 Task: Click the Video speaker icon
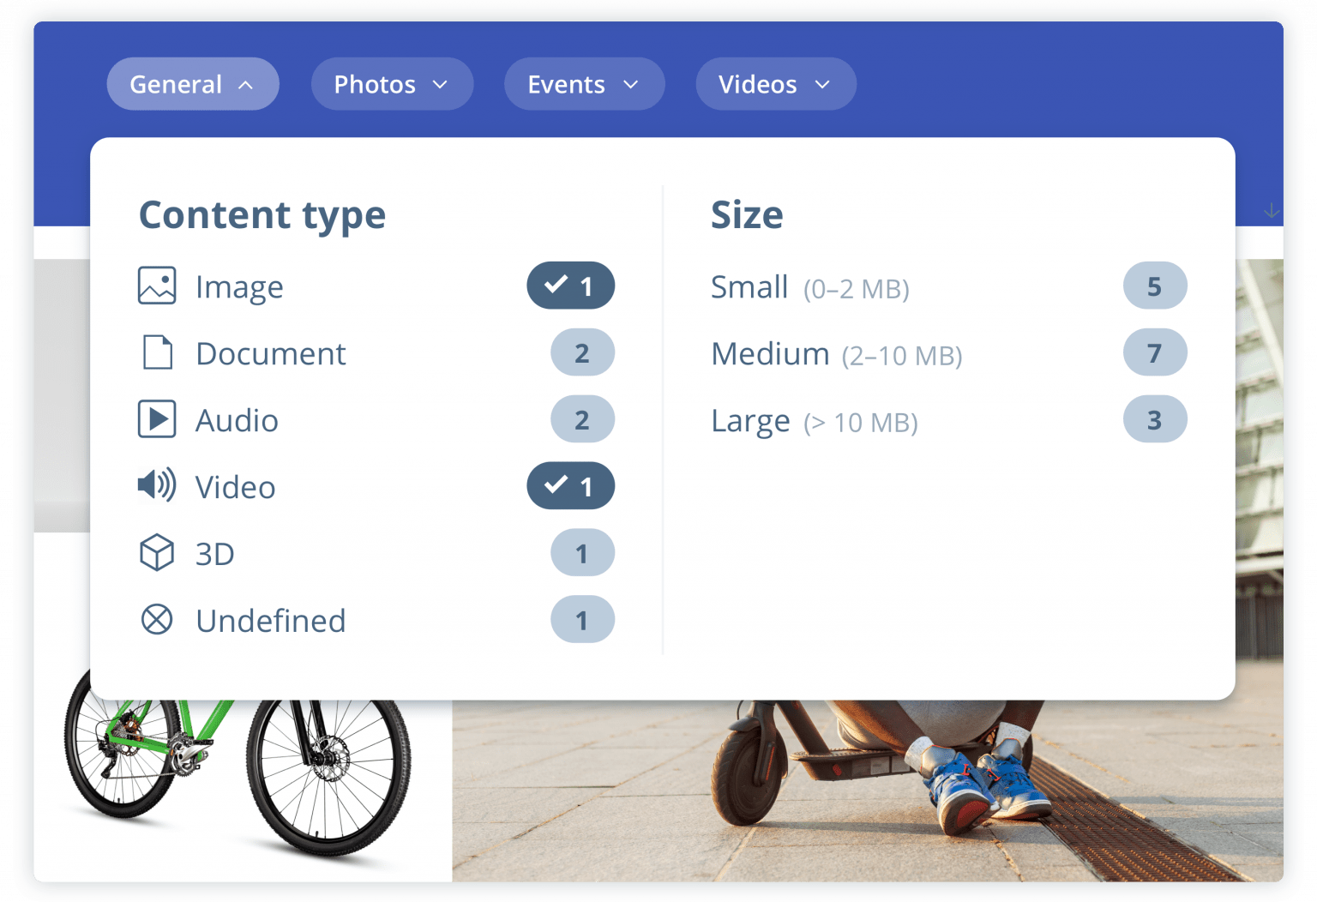tap(155, 485)
